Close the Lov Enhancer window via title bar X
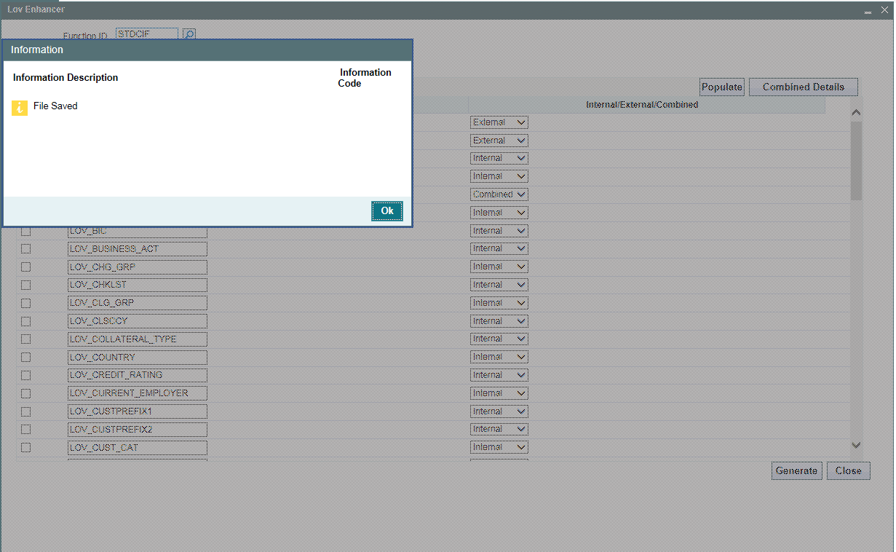This screenshot has width=896, height=552. [883, 10]
